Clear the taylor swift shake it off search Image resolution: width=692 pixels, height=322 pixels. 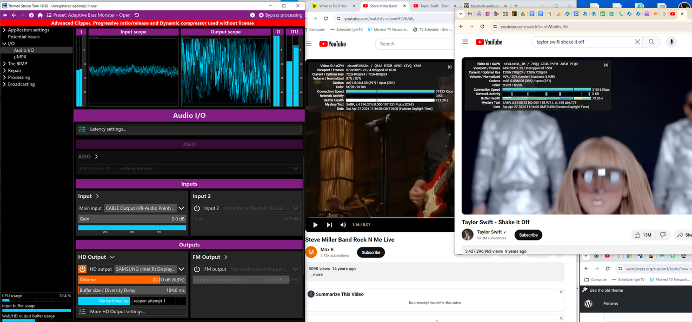coord(637,42)
